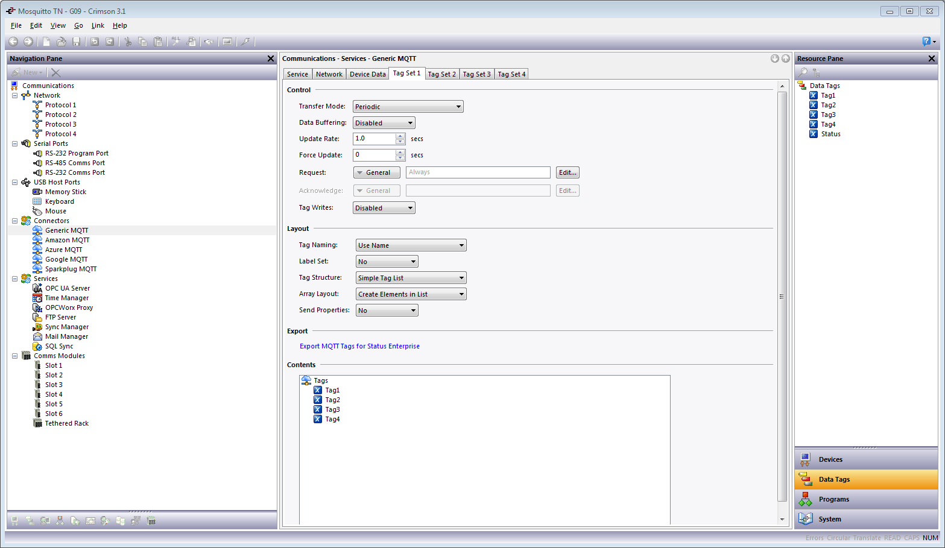Collapse the Network tree node
This screenshot has width=945, height=548.
click(x=15, y=95)
